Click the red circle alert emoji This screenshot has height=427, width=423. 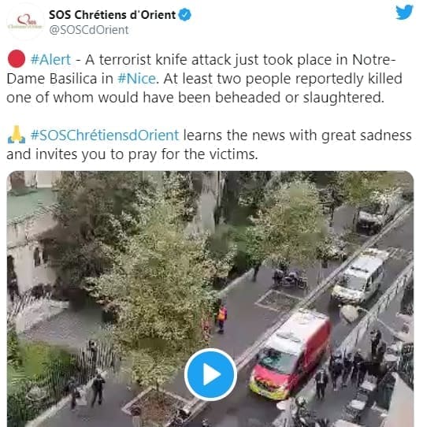pos(17,59)
